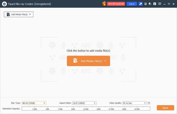177x114 pixels.
Task: Click the chat support bubbles icon
Action: point(150,4)
